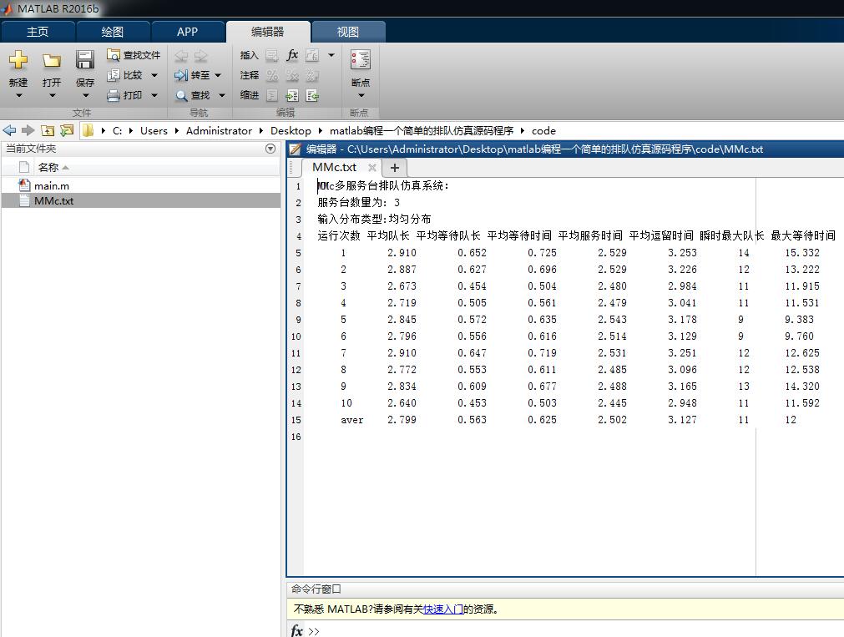Open the 打印 dropdown arrow
Image resolution: width=844 pixels, height=637 pixels.
[x=154, y=95]
